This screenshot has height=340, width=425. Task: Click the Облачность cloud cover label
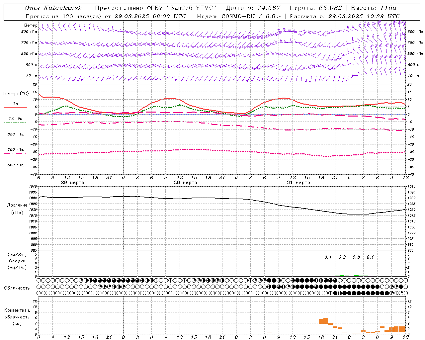point(17,288)
